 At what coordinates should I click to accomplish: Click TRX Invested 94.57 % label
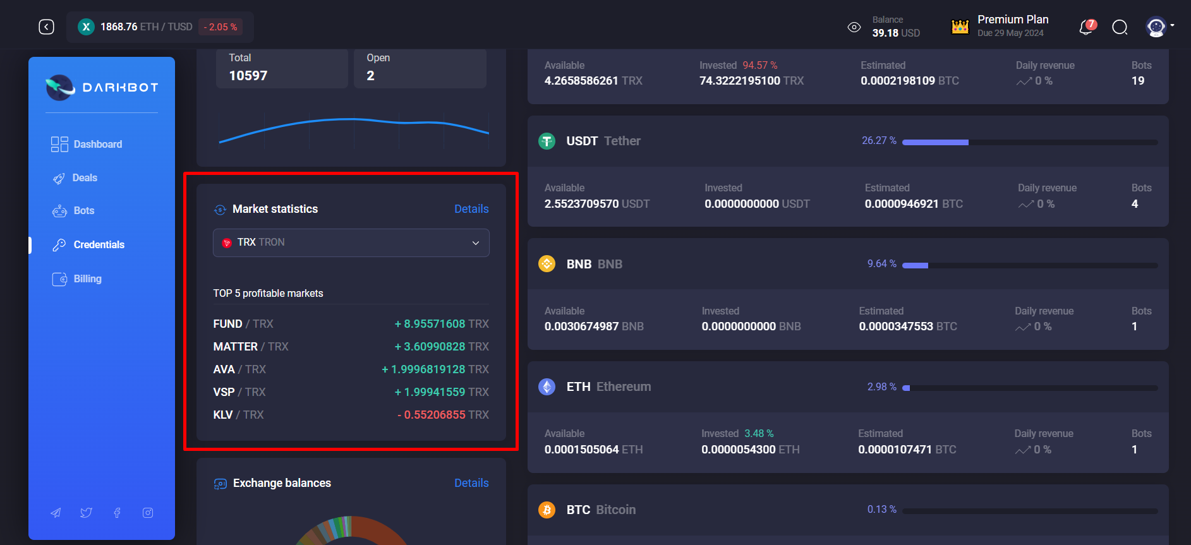pyautogui.click(x=739, y=66)
